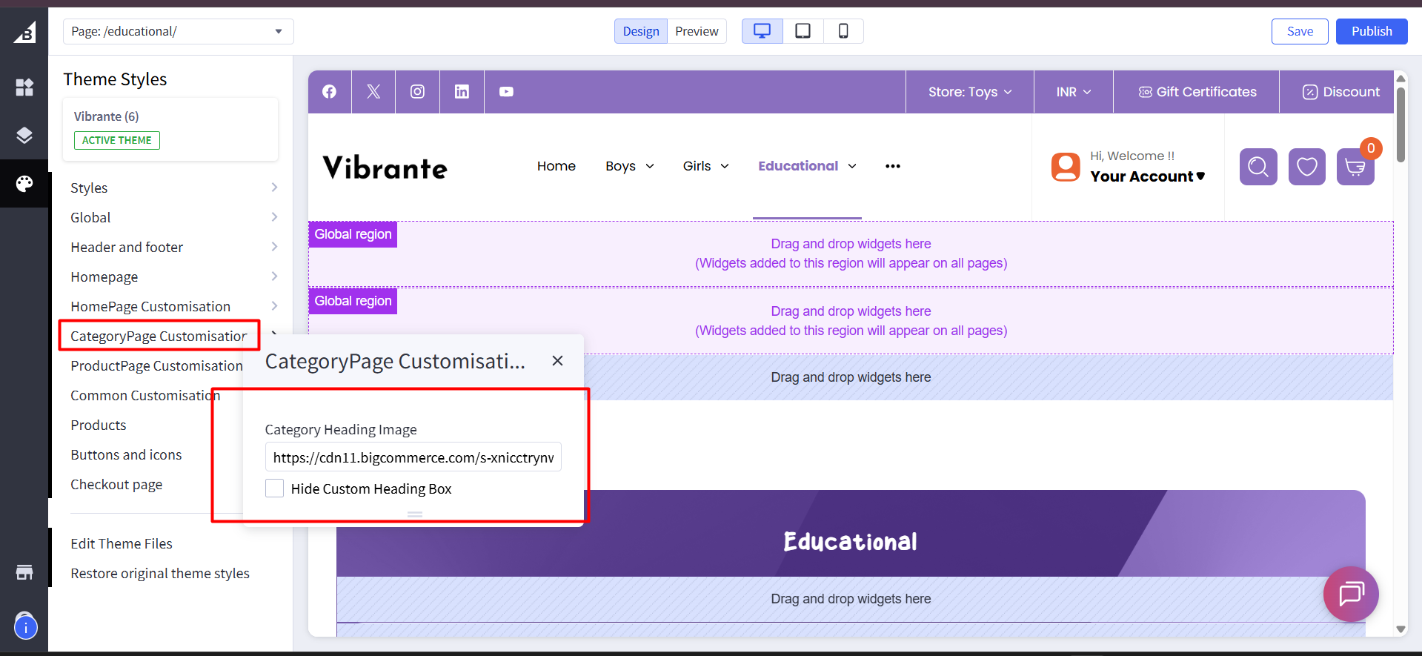Expand the Styles section

click(174, 188)
